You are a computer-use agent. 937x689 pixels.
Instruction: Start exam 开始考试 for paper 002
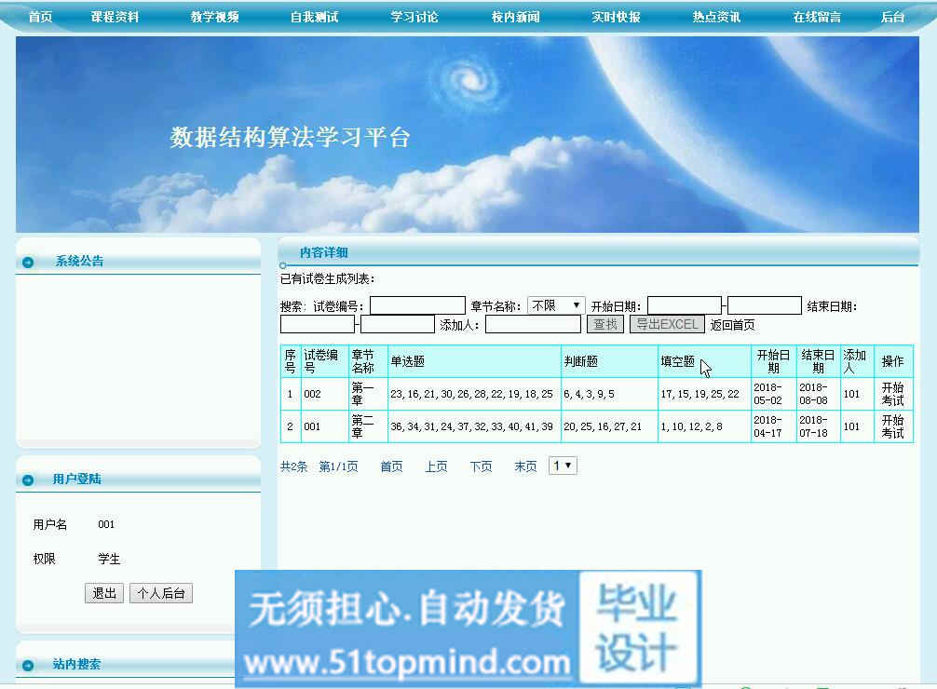[892, 394]
